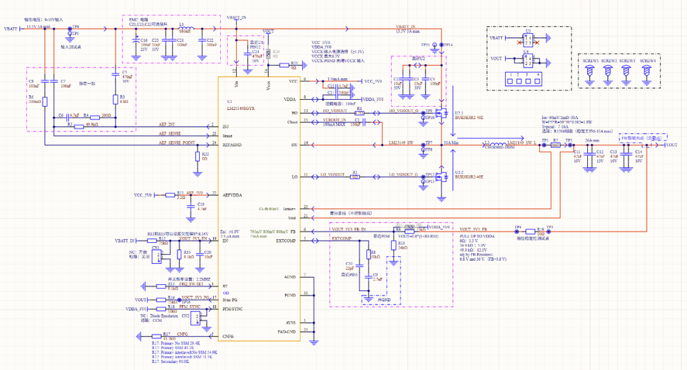Select the SCREW1 mounting screw symbol
This screenshot has height=370, width=687.
coord(590,70)
